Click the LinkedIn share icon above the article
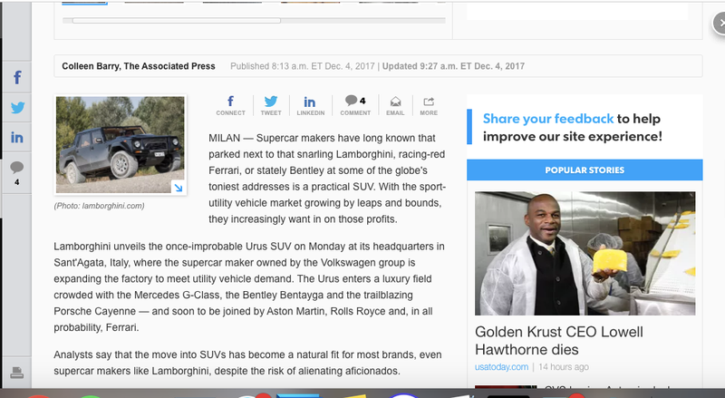The image size is (725, 398). pyautogui.click(x=310, y=105)
